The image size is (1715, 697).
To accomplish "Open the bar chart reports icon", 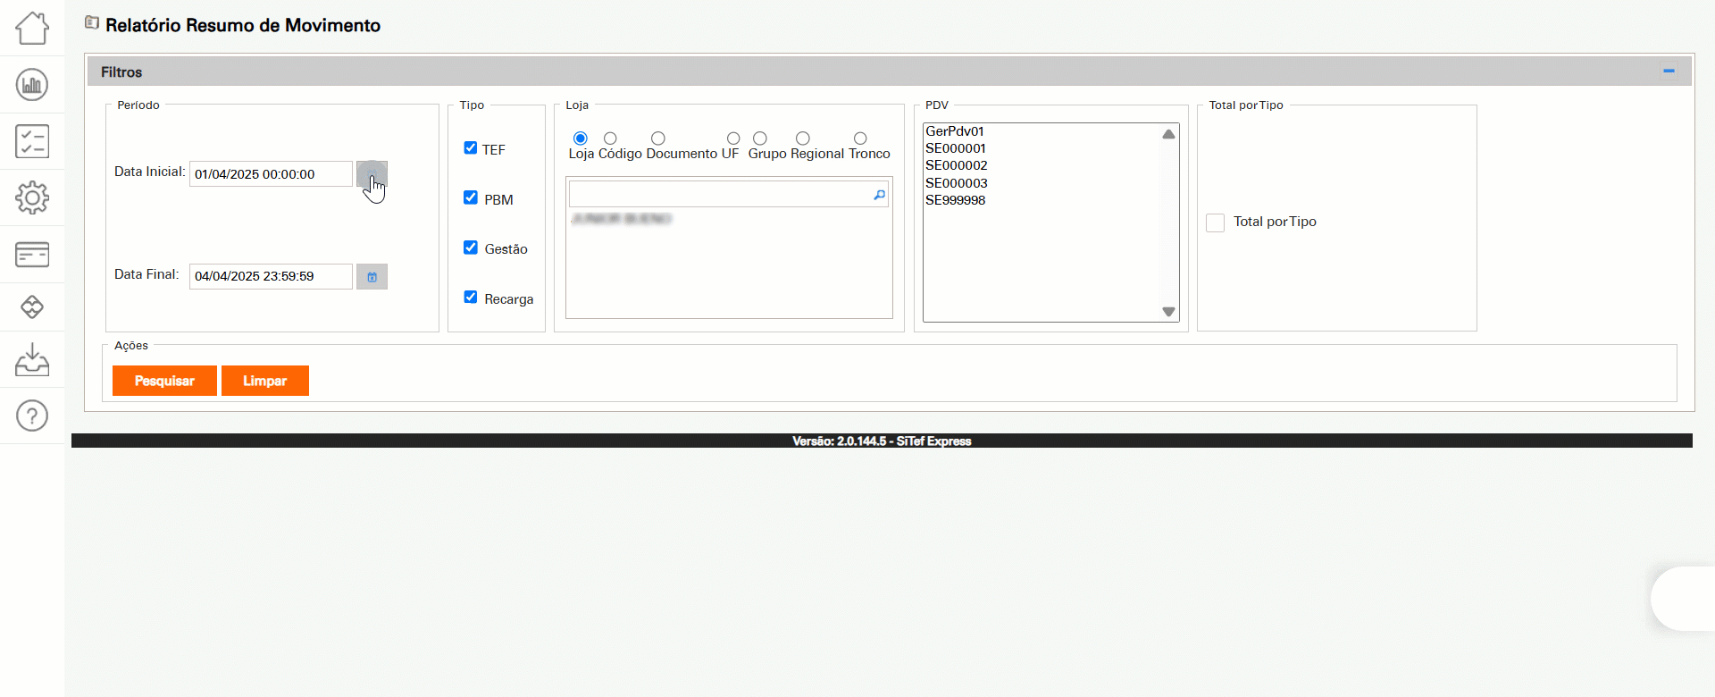I will [x=32, y=85].
